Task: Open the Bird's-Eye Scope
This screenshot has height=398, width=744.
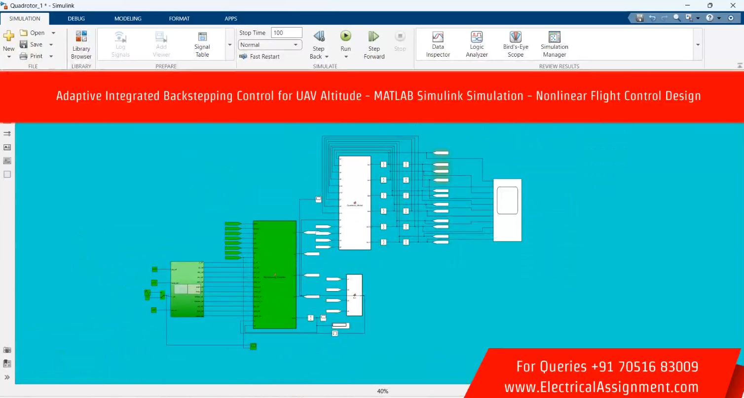Action: [x=515, y=44]
